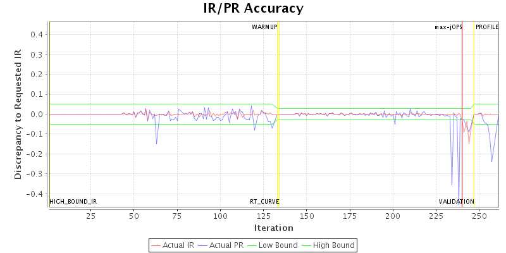Click the 150 tick on the x-axis
This screenshot has height=253, width=506.
coord(306,216)
